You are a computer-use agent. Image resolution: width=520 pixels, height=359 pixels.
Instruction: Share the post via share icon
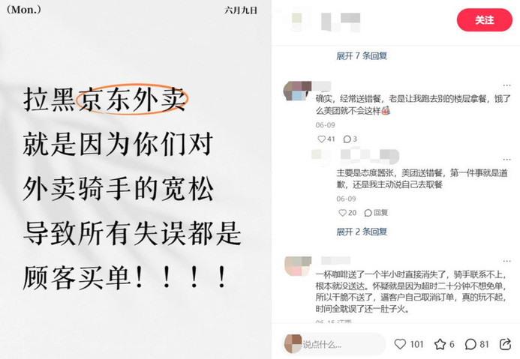pos(505,344)
